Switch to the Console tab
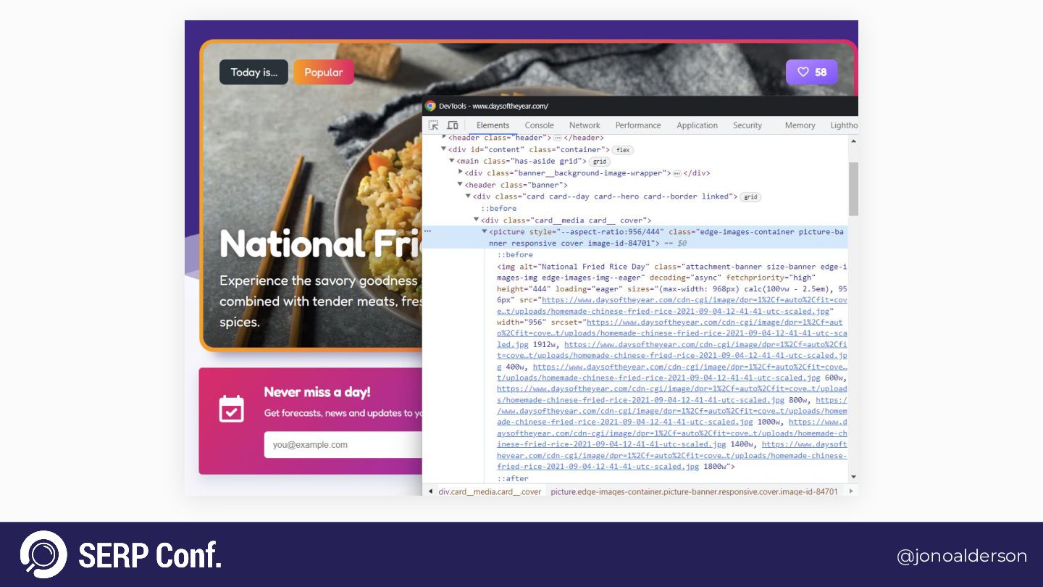This screenshot has width=1043, height=587. [540, 125]
